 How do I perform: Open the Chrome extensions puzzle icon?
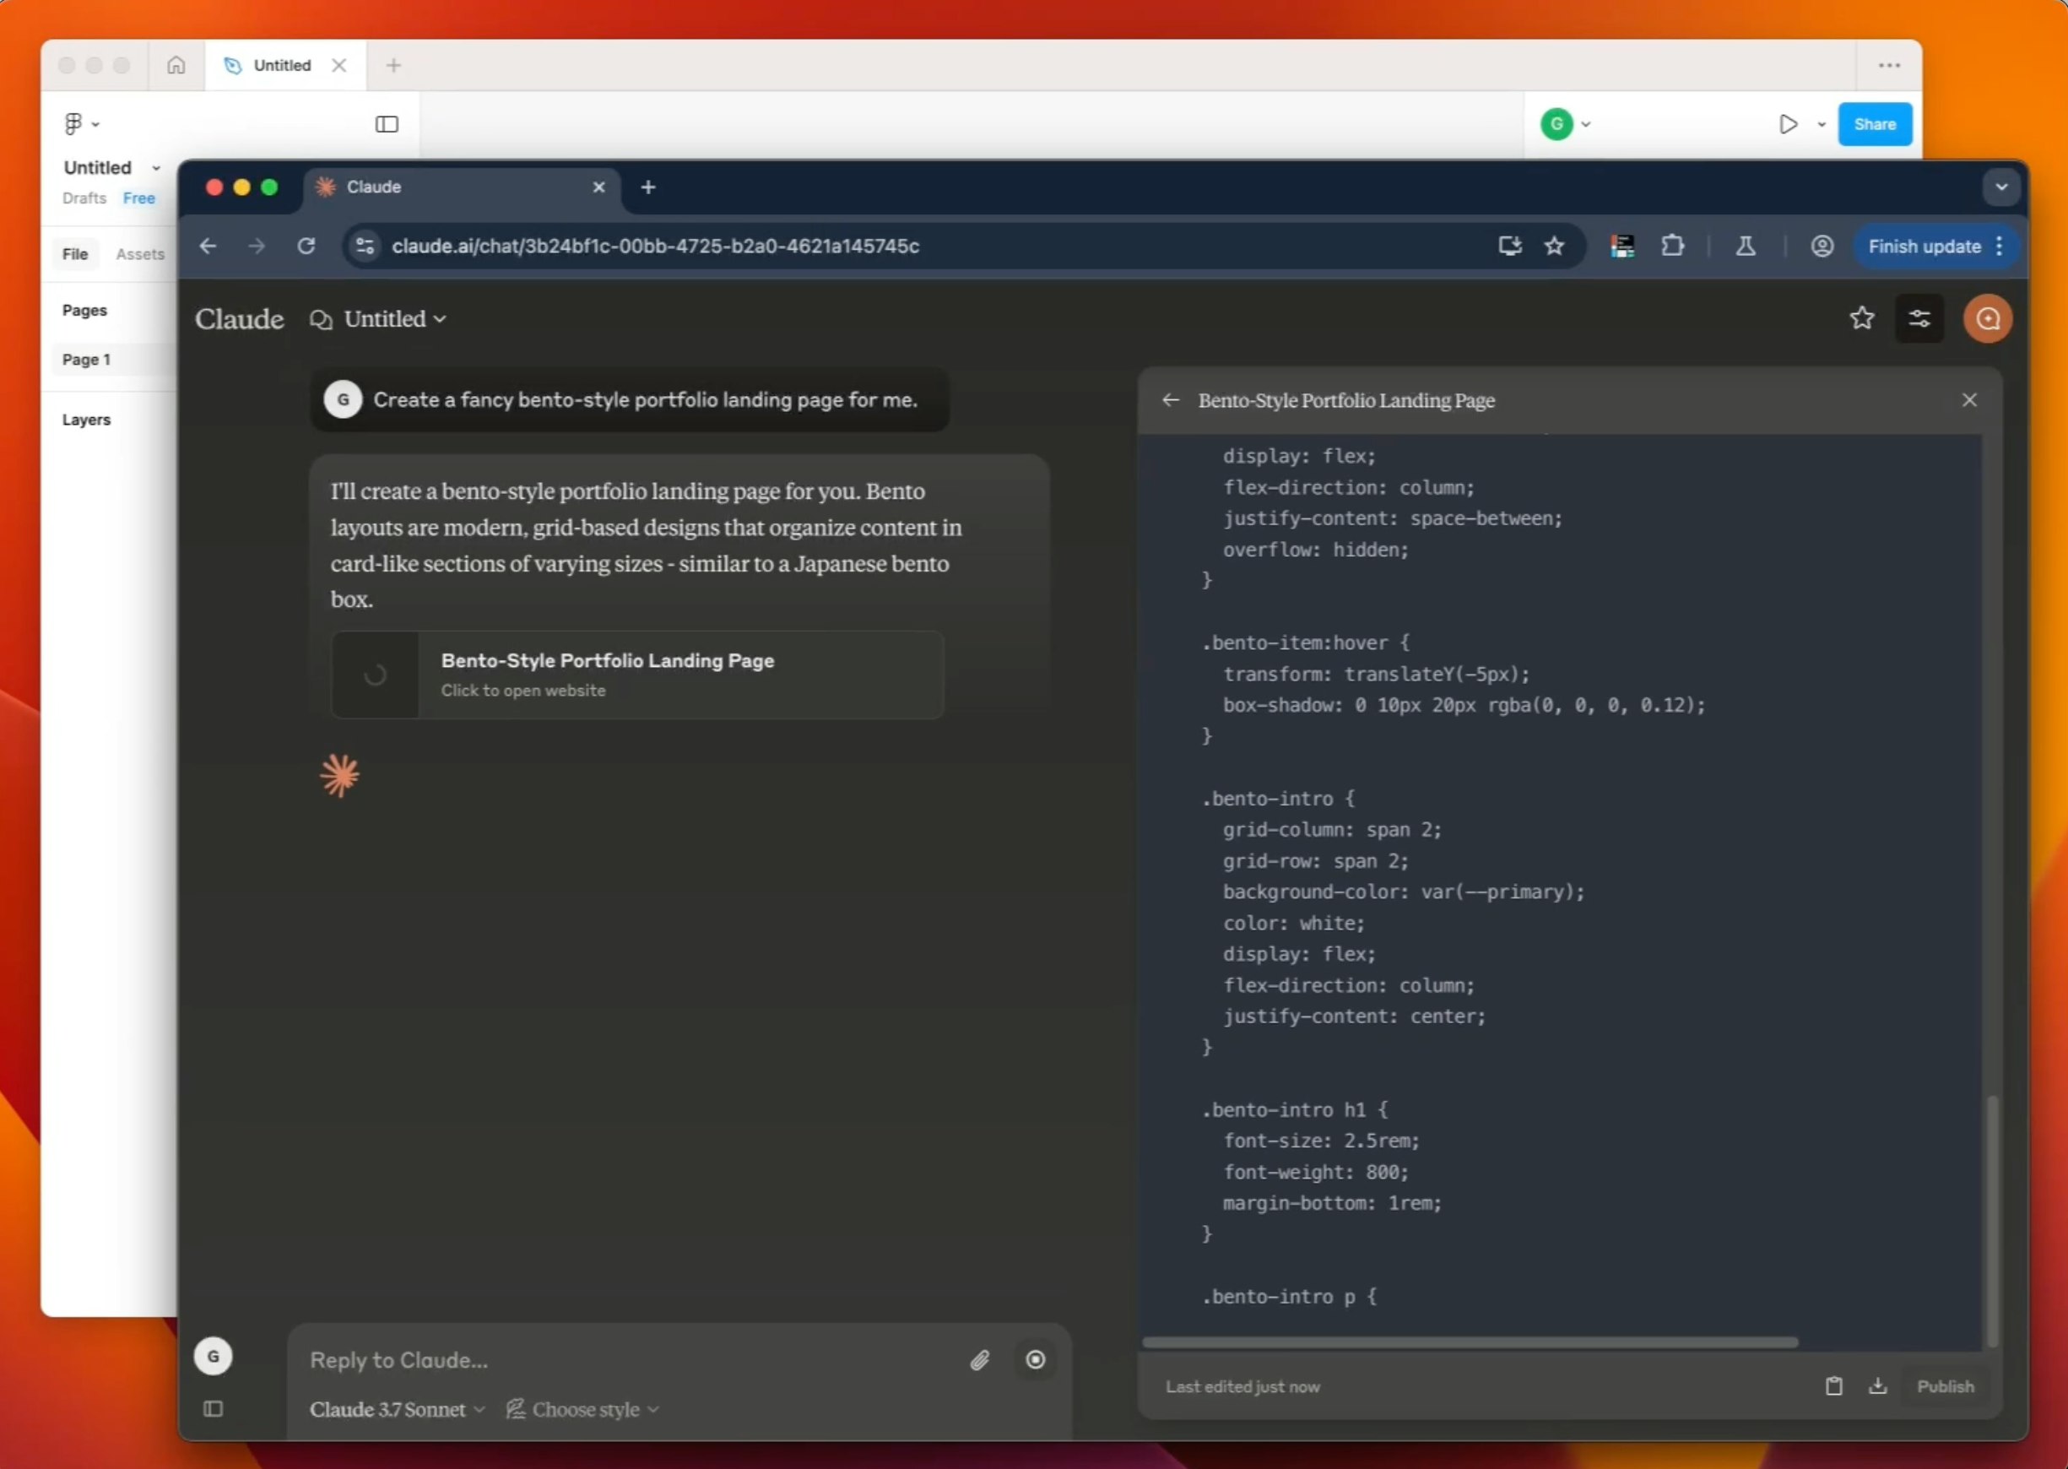[x=1672, y=246]
